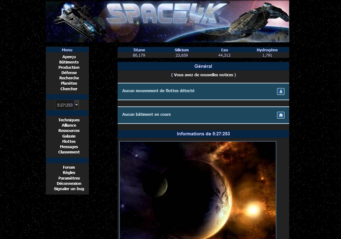This screenshot has width=341, height=239.
Task: Click the home icon on the building row
Action: [x=280, y=115]
